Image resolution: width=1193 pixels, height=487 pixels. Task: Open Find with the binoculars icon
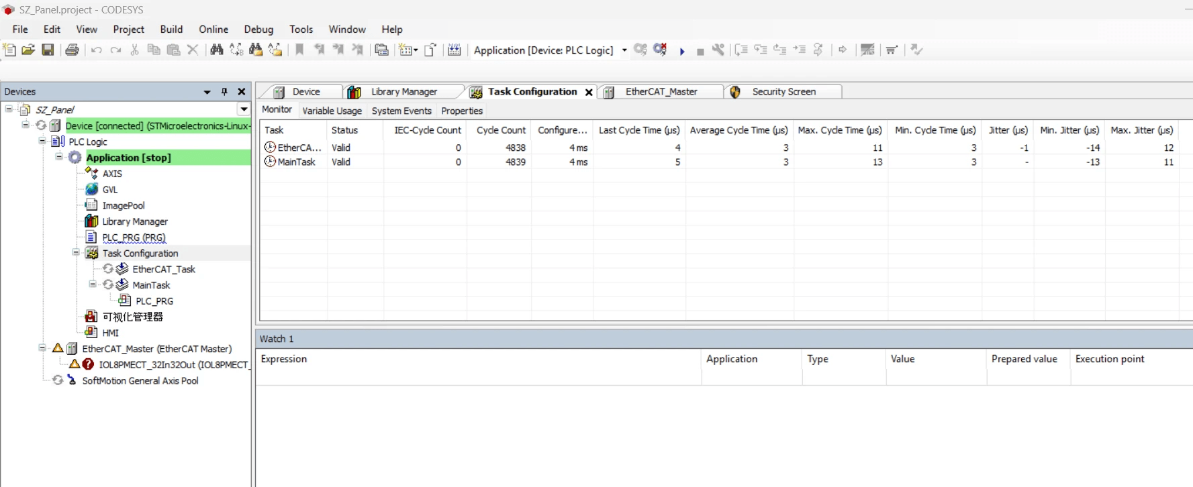coord(216,50)
